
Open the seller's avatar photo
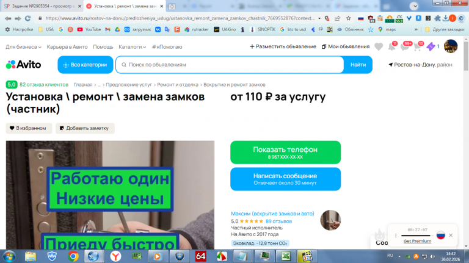click(x=330, y=220)
